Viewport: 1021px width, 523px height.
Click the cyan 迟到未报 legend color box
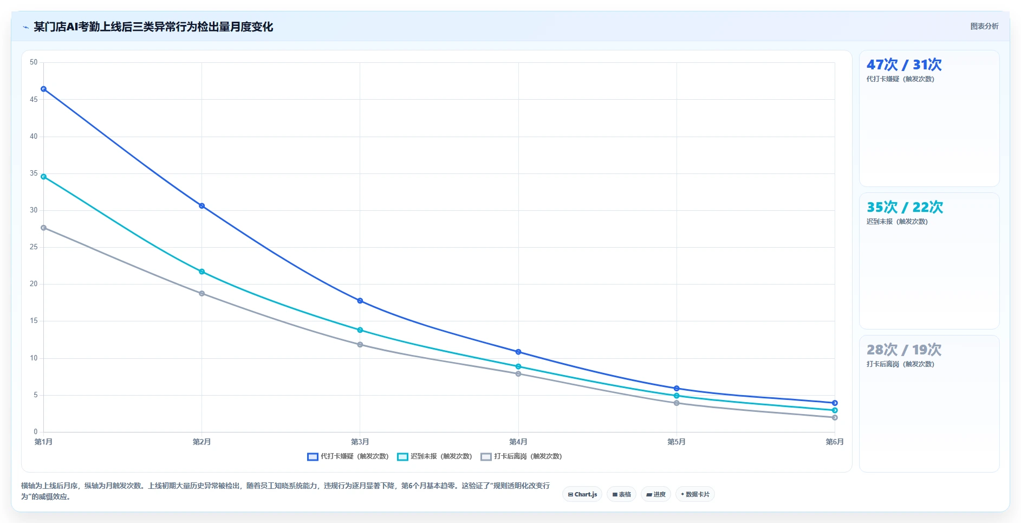(402, 457)
